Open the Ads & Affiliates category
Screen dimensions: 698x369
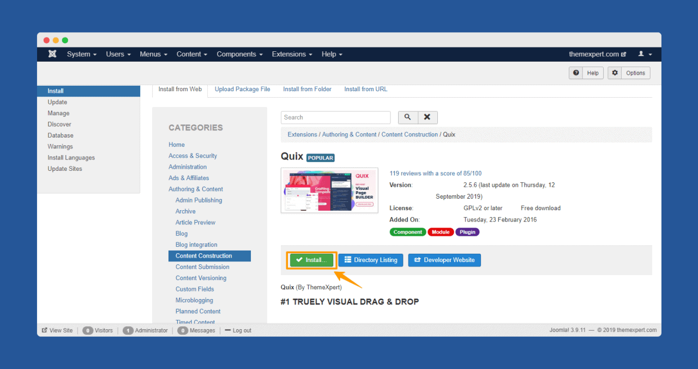click(189, 178)
